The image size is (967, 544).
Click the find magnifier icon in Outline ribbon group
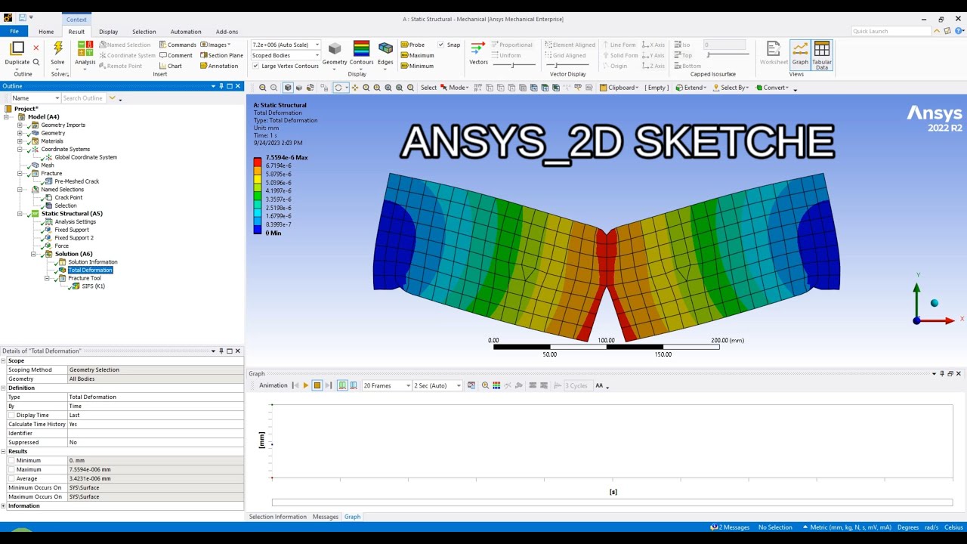point(36,62)
